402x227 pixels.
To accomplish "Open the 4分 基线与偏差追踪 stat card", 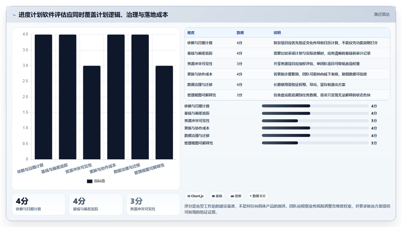I will click(x=96, y=204).
